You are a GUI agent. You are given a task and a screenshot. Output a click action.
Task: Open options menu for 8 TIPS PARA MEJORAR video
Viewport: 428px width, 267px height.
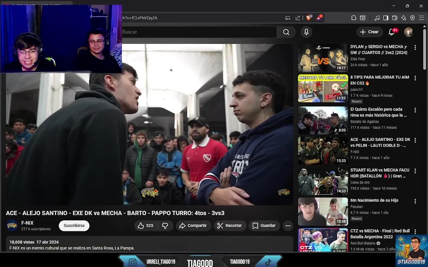415,78
